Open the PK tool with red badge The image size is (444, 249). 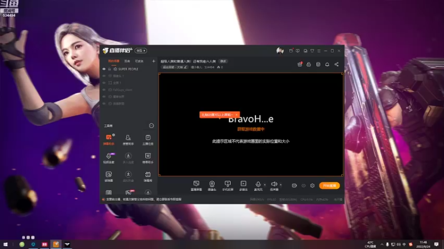click(x=128, y=193)
